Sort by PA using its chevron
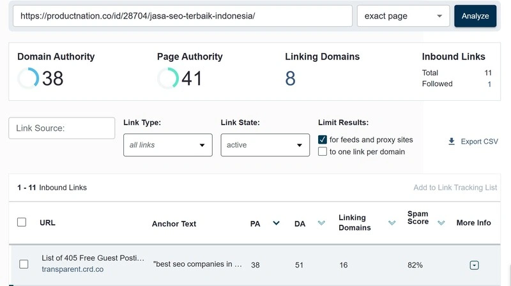 click(276, 223)
